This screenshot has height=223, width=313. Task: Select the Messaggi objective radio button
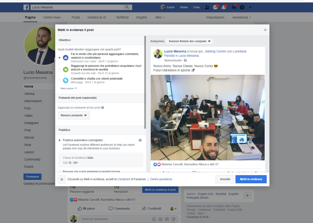[x=60, y=80]
